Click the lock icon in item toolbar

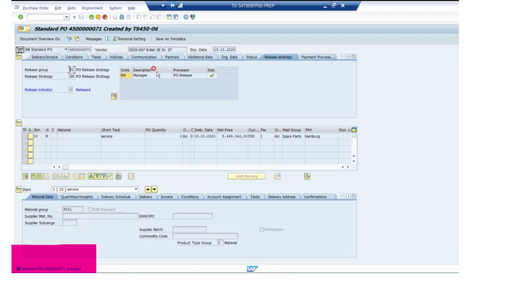[61, 177]
